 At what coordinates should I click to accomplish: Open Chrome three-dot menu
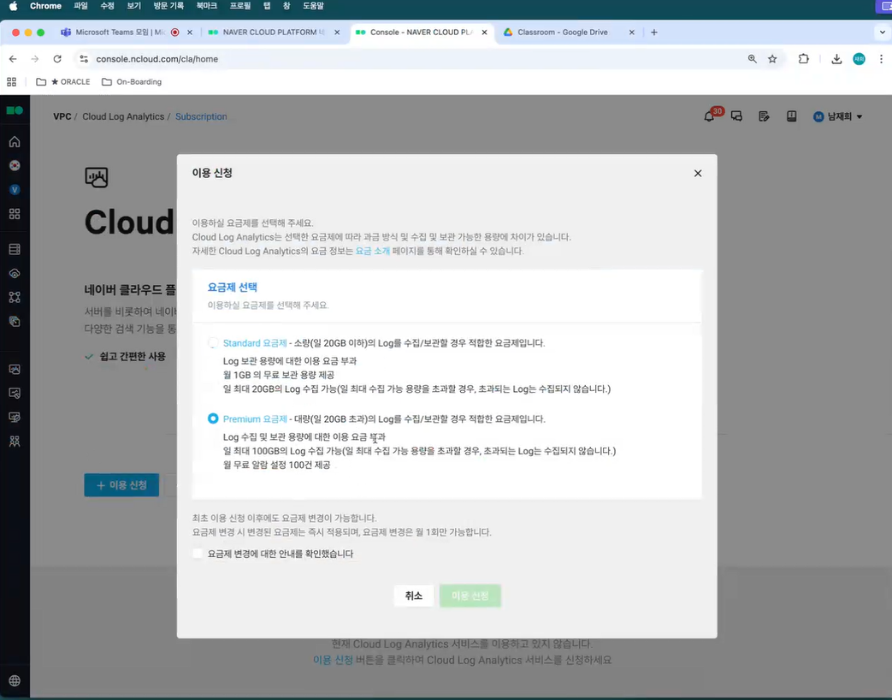tap(881, 58)
